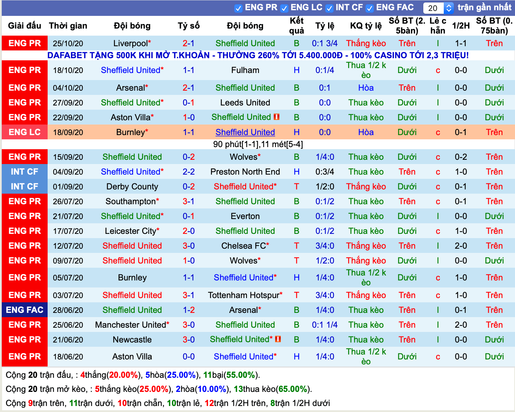This screenshot has width=515, height=412.
Task: Click the 1/2H column header
Action: tap(461, 26)
